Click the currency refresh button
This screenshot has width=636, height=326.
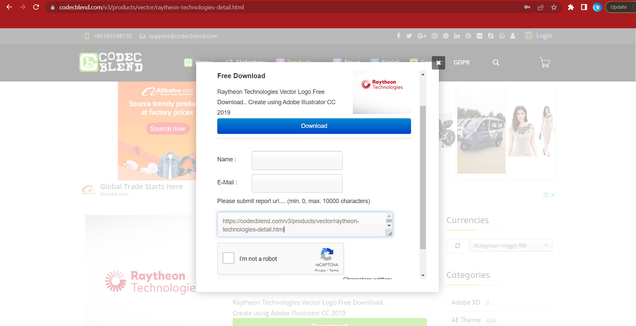(x=457, y=246)
